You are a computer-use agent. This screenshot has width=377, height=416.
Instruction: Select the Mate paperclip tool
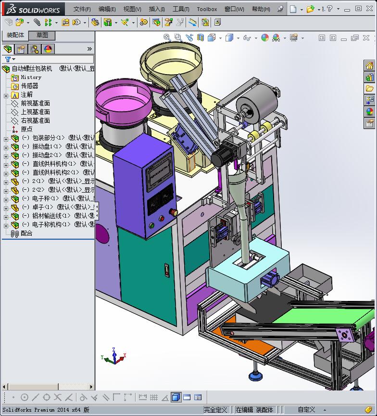coord(37,22)
